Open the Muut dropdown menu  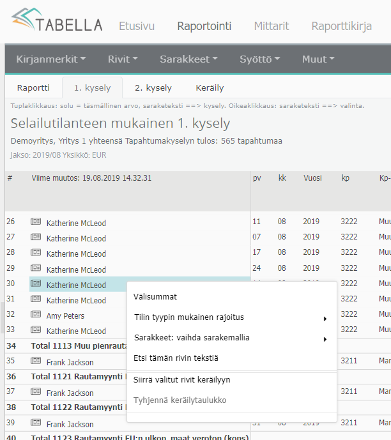[318, 59]
